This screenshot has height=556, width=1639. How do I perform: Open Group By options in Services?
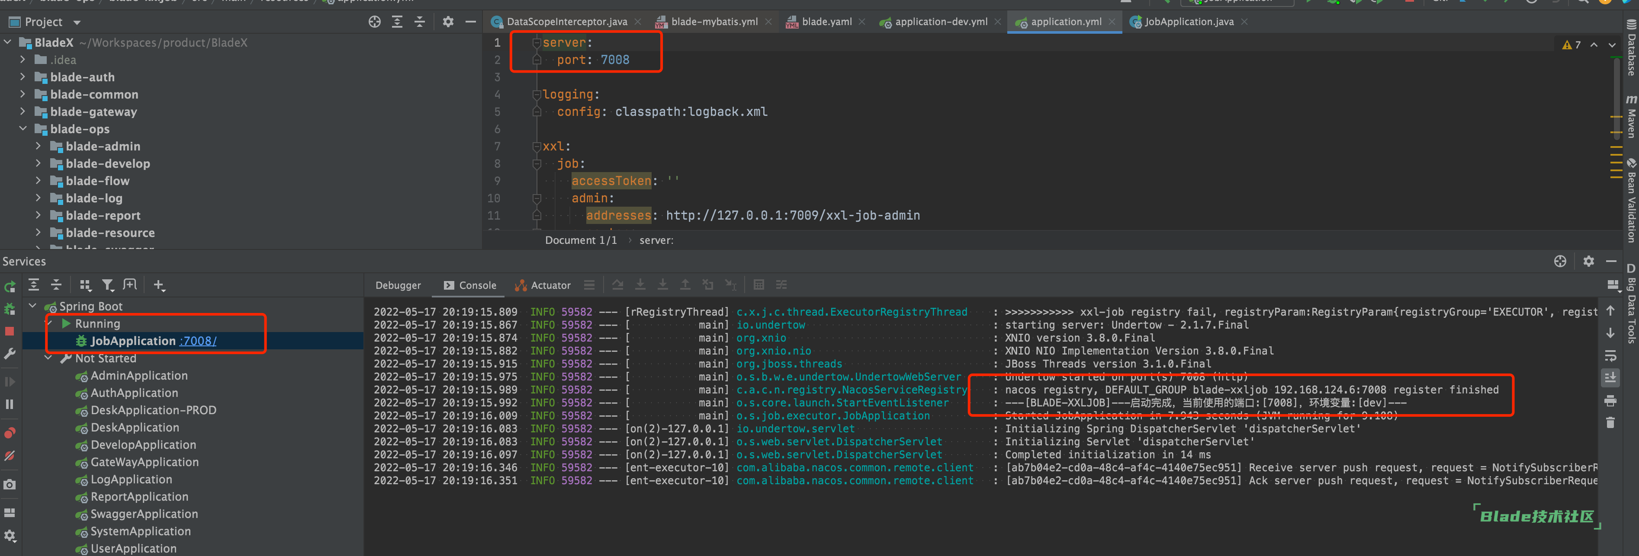click(85, 284)
